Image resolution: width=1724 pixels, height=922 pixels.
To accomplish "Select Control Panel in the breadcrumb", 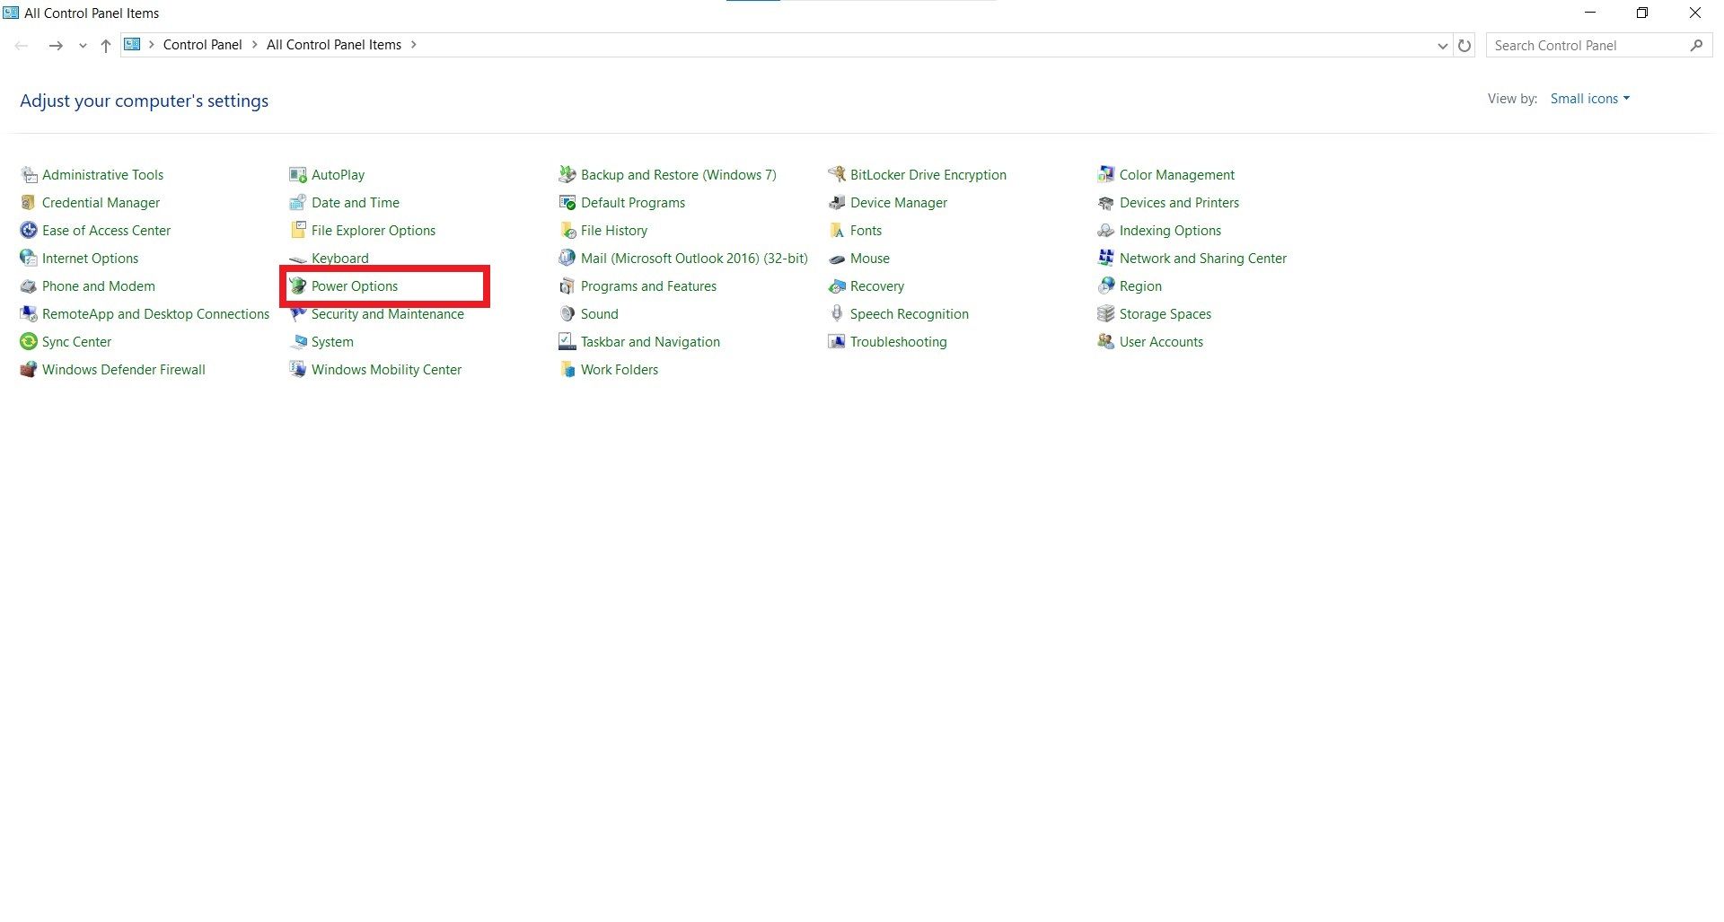I will pos(202,45).
